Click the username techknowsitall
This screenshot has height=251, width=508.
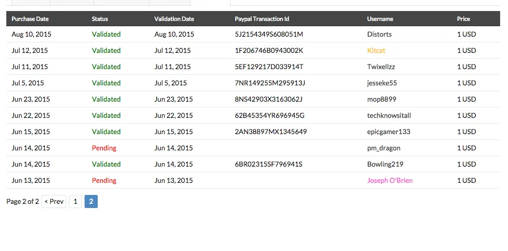(389, 115)
